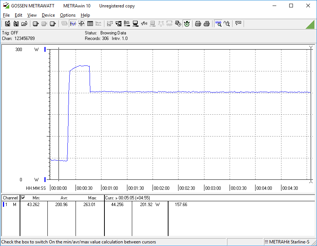Screen dimensions: 317x246
Task: Click the right cursor marker at graph top-right
Action: (311, 48)
